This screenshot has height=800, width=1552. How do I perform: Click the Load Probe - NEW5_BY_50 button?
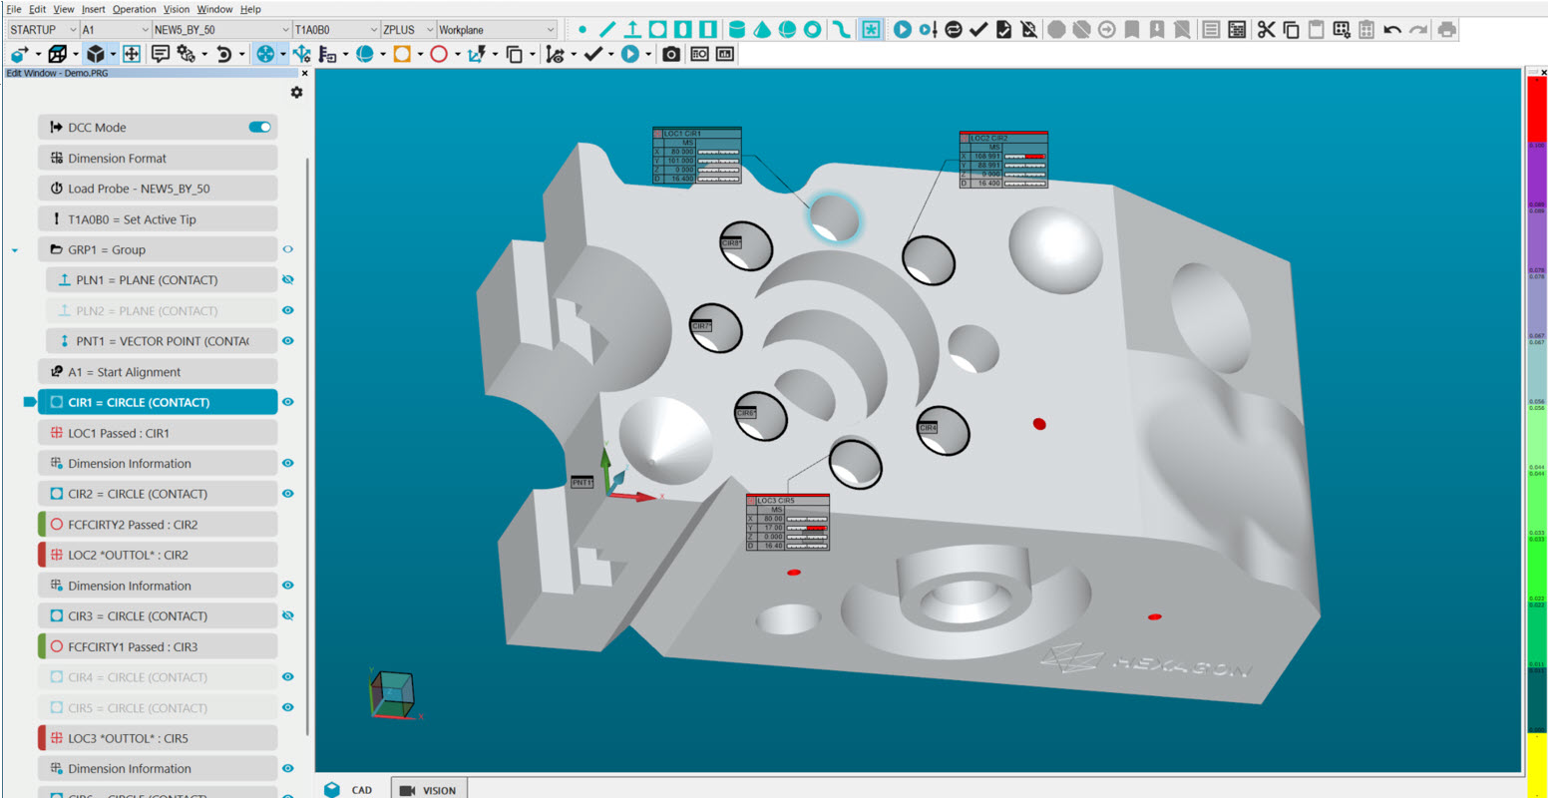(x=157, y=188)
